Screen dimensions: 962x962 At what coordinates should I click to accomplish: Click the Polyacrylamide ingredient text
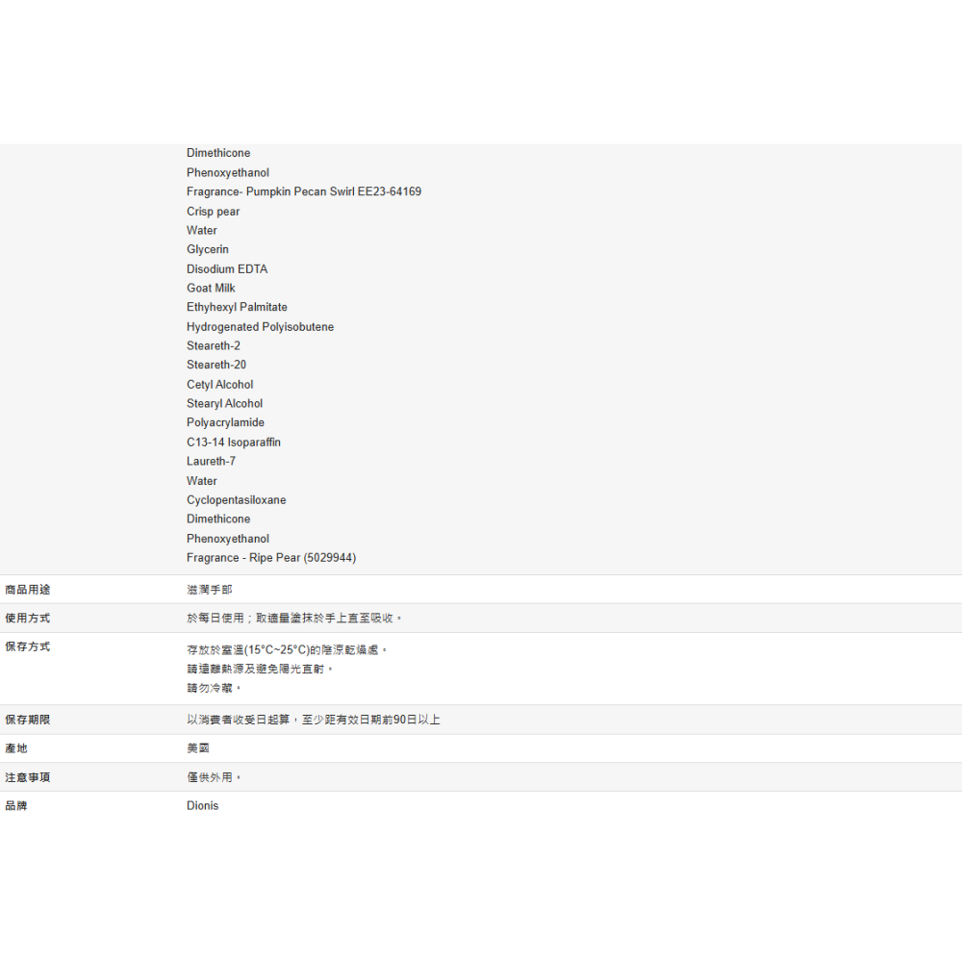pyautogui.click(x=225, y=422)
